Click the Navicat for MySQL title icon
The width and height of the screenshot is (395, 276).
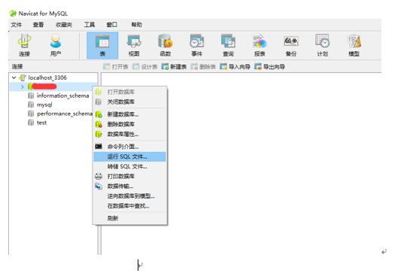(x=13, y=14)
